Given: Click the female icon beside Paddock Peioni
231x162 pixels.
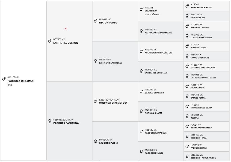Looking at the screenshot, I should click(x=96, y=141).
